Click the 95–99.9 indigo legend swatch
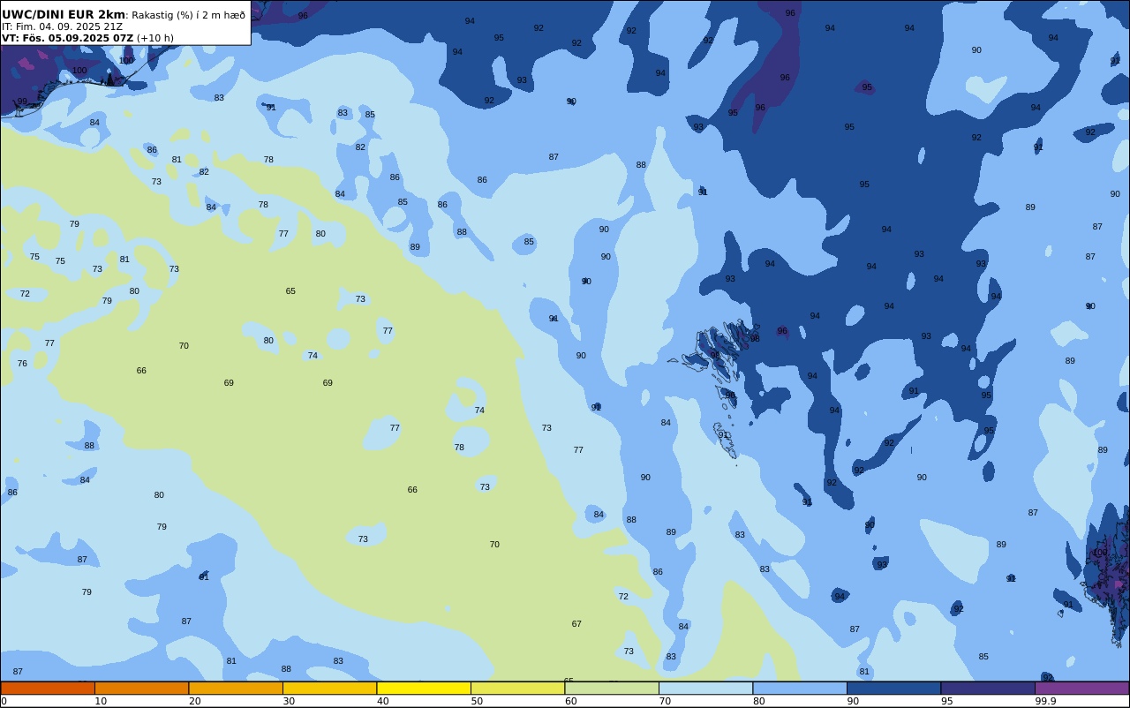1130x708 pixels. (988, 688)
